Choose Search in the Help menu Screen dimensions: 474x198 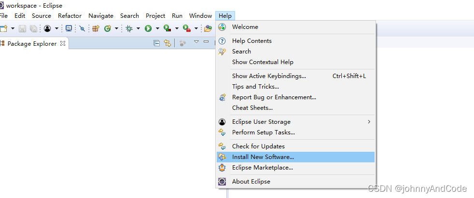295,52
